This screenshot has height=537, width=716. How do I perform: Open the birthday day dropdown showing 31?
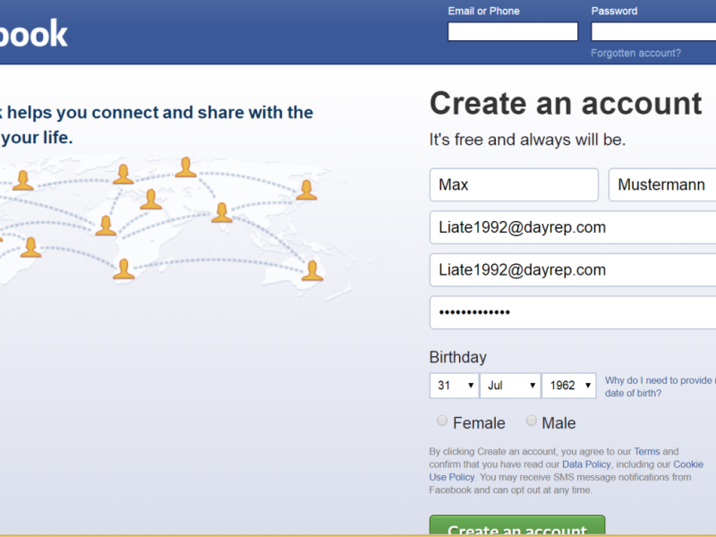(454, 386)
